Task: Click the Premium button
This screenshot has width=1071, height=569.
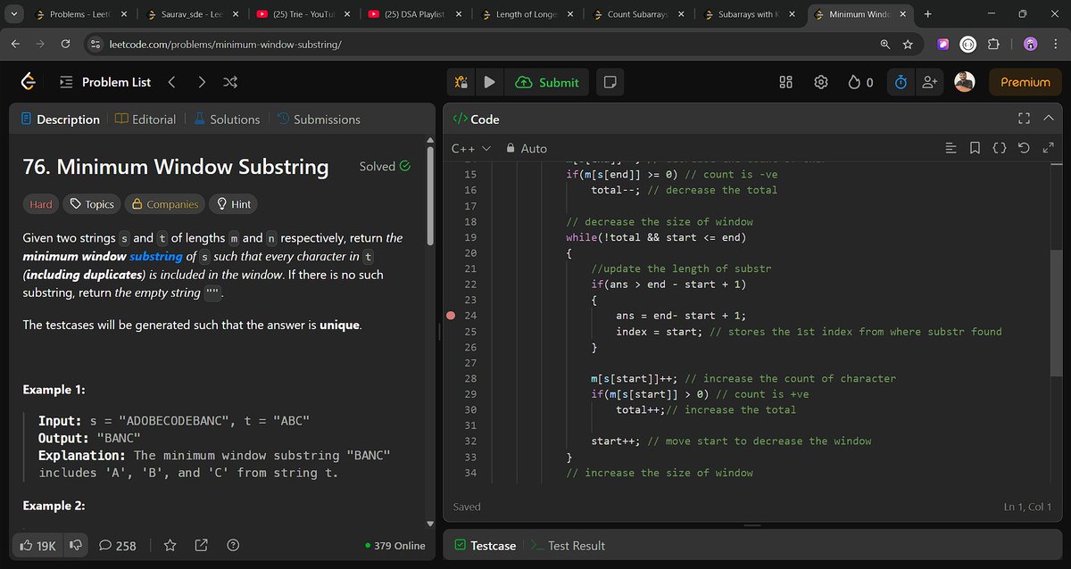Action: coord(1025,82)
